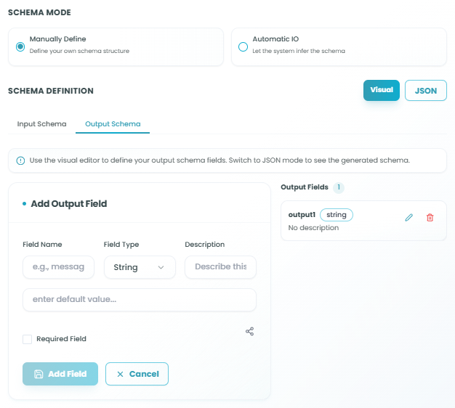Enable the Required Field checkbox
455x408 pixels.
point(28,339)
